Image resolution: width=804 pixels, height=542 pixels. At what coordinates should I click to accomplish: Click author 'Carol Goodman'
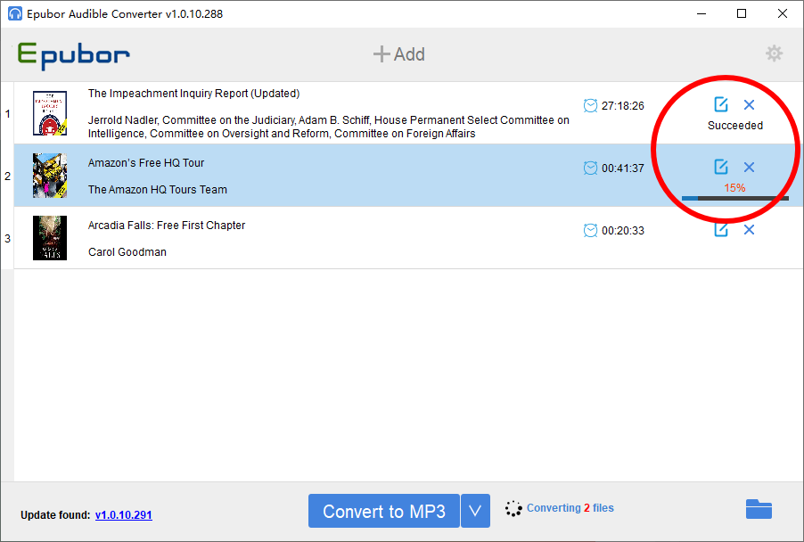[x=127, y=251]
